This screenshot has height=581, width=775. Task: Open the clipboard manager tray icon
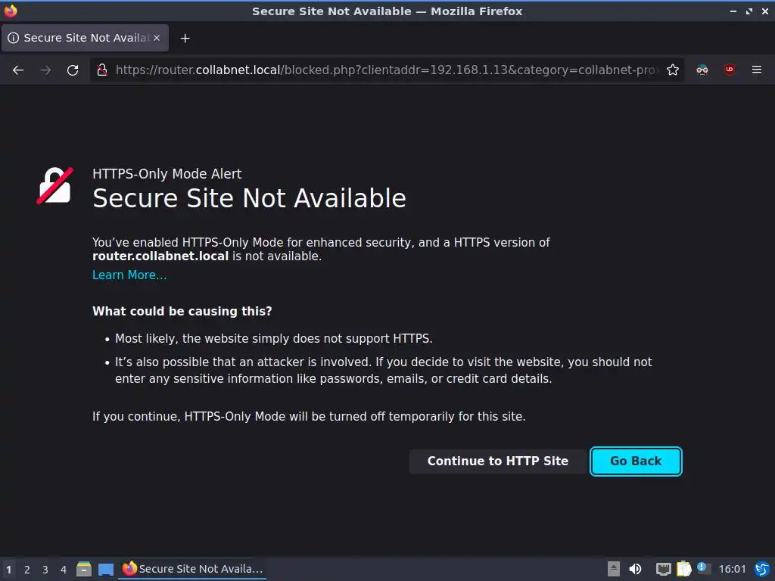683,569
